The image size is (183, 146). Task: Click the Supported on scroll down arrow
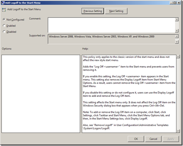pos(177,42)
